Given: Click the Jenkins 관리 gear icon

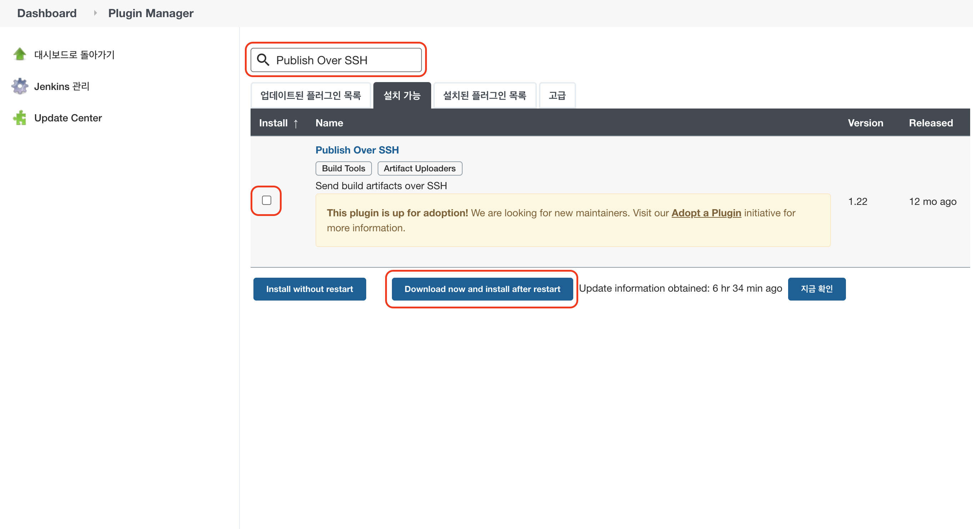Looking at the screenshot, I should [20, 86].
